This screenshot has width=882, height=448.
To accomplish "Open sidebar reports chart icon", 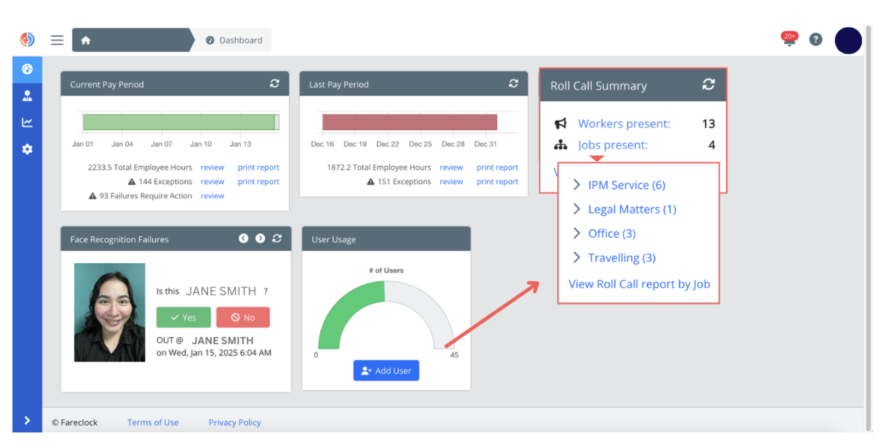I will coord(27,123).
